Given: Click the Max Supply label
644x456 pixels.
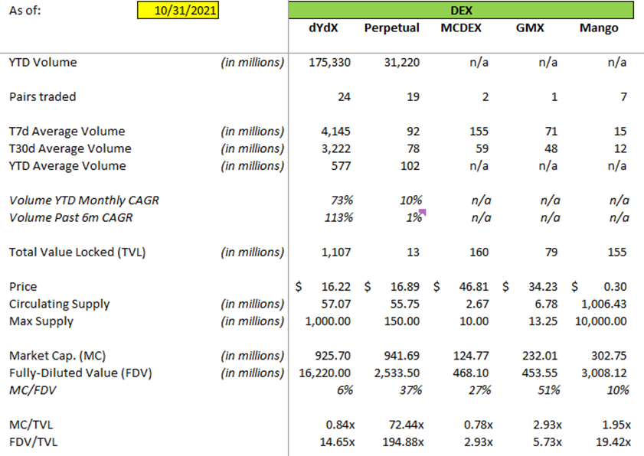Looking at the screenshot, I should pyautogui.click(x=41, y=321).
